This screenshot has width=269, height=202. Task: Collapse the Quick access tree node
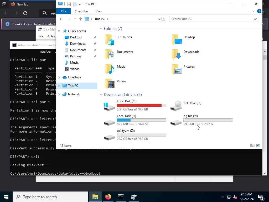tap(59, 31)
